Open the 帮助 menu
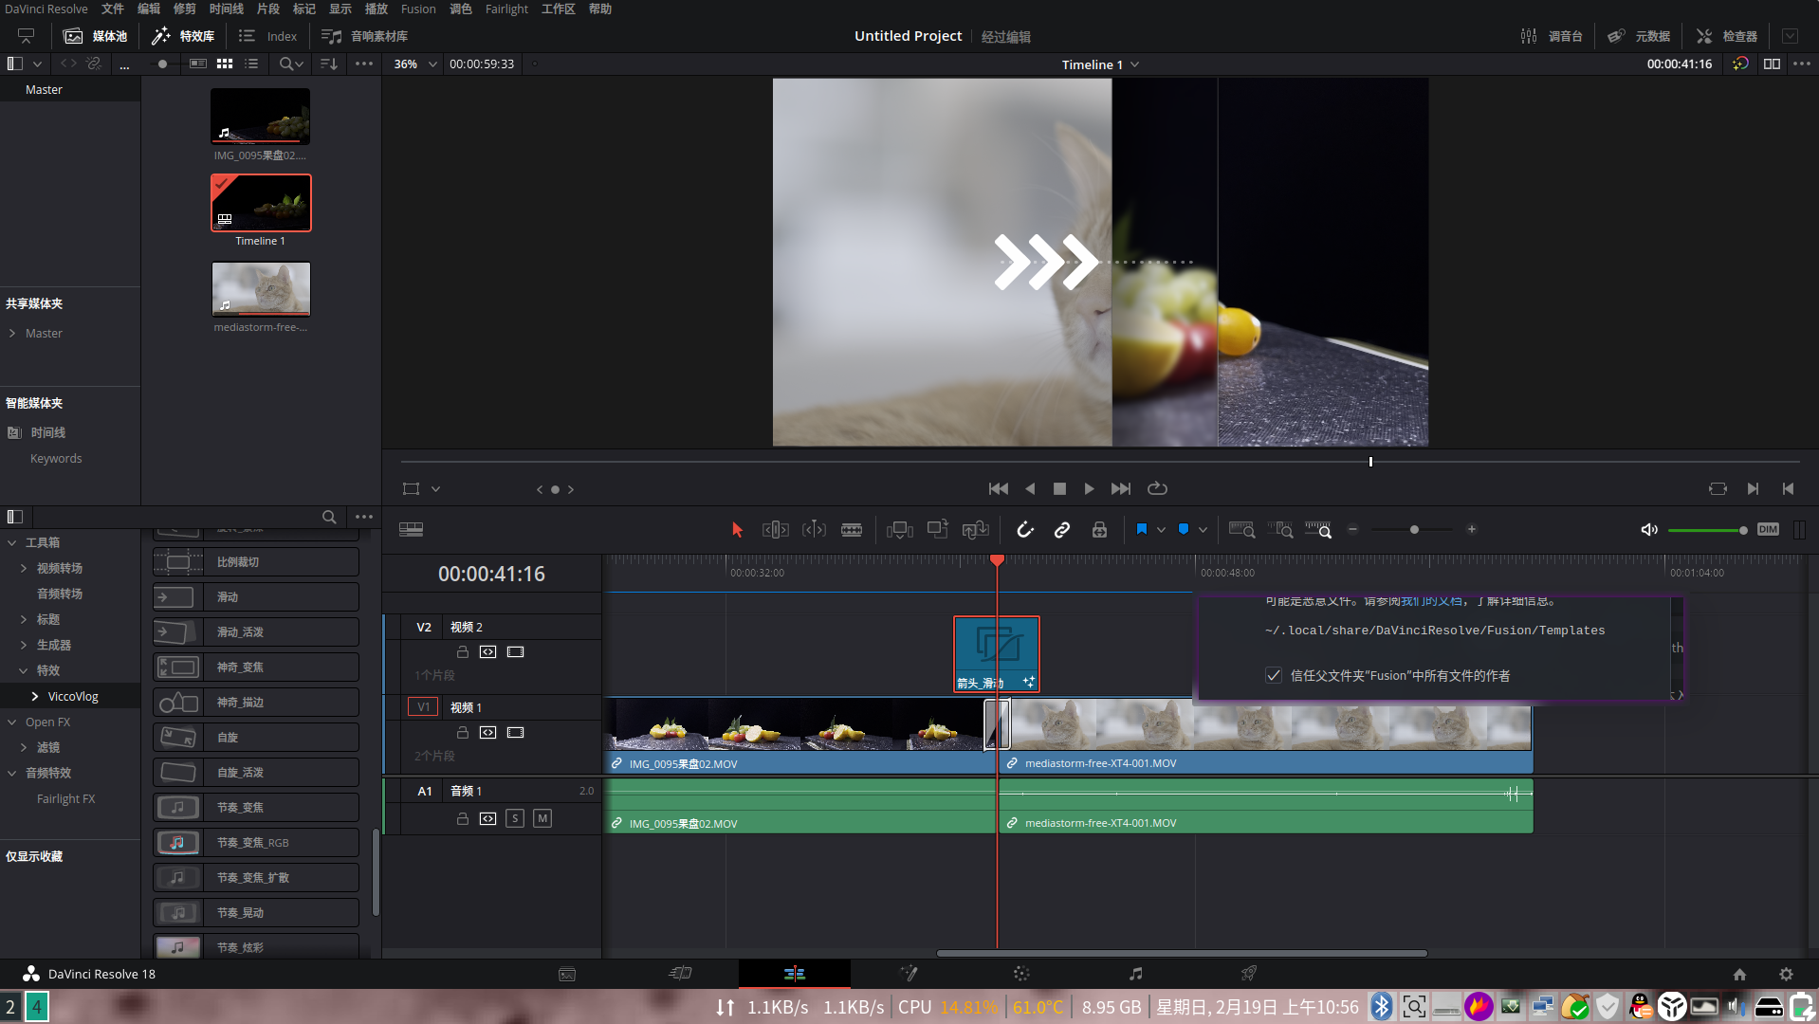Screen dimensions: 1819x1024 point(600,9)
